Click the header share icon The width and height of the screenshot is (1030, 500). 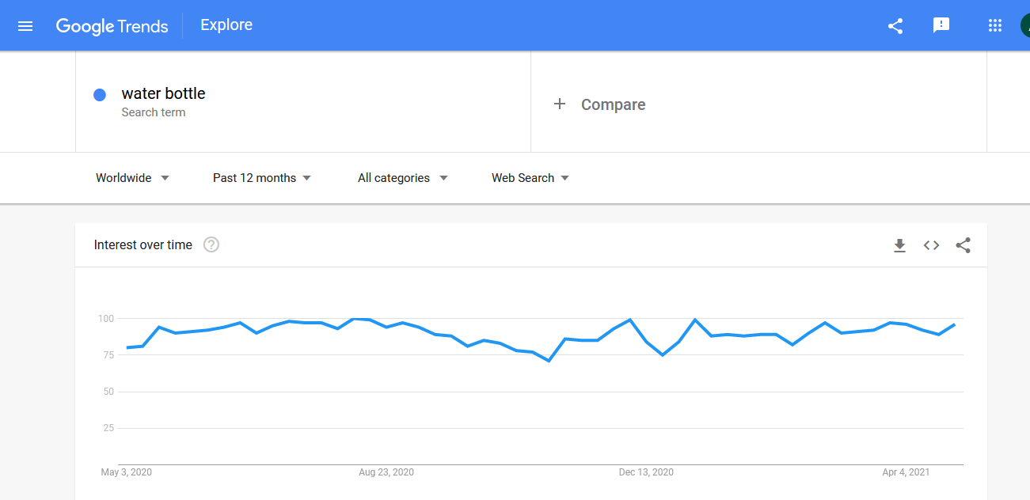[895, 25]
